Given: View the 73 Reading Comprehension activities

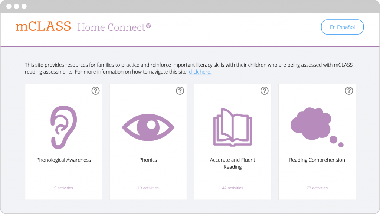Looking at the screenshot, I should [x=317, y=188].
